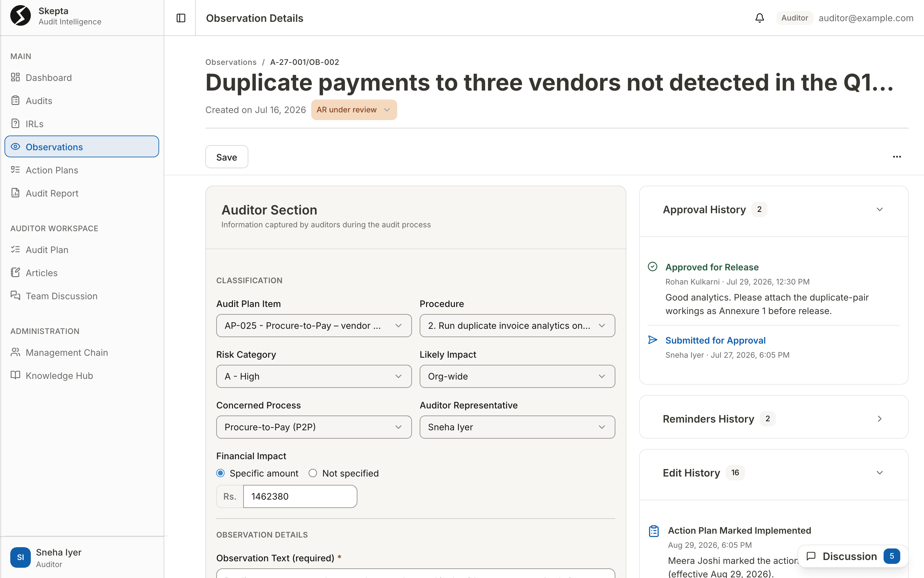This screenshot has width=924, height=578.
Task: Open the Auditor Representative dropdown
Action: pos(517,427)
